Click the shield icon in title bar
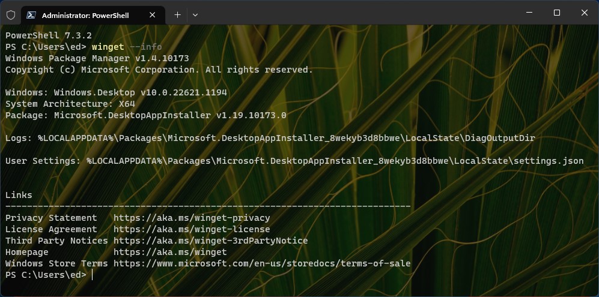The width and height of the screenshot is (599, 297). [11, 15]
